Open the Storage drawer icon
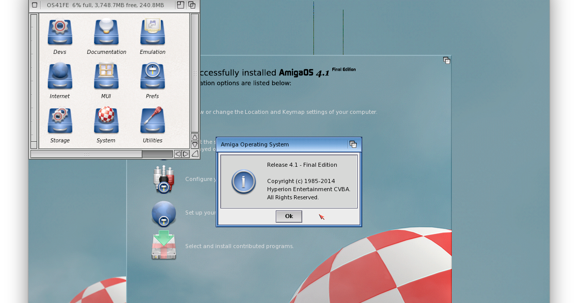Image resolution: width=578 pixels, height=303 pixels. click(x=60, y=119)
